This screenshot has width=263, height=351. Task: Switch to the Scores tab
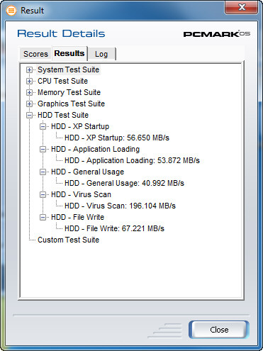[x=35, y=54]
